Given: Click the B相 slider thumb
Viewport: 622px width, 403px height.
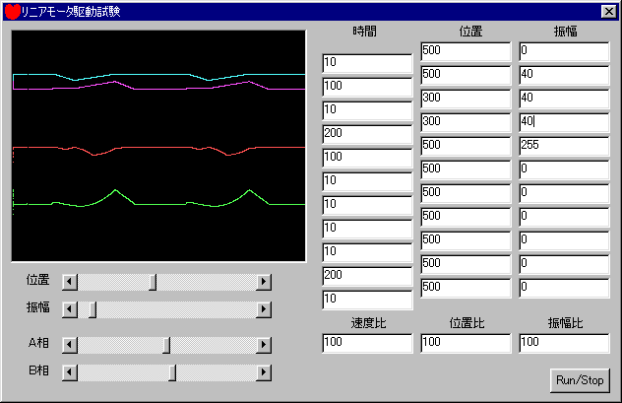Looking at the screenshot, I should tap(172, 371).
